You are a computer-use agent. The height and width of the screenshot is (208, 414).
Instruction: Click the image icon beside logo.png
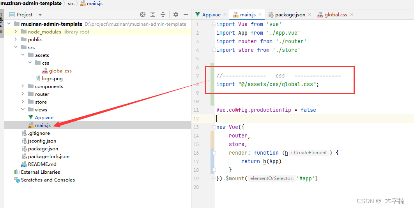pyautogui.click(x=38, y=79)
